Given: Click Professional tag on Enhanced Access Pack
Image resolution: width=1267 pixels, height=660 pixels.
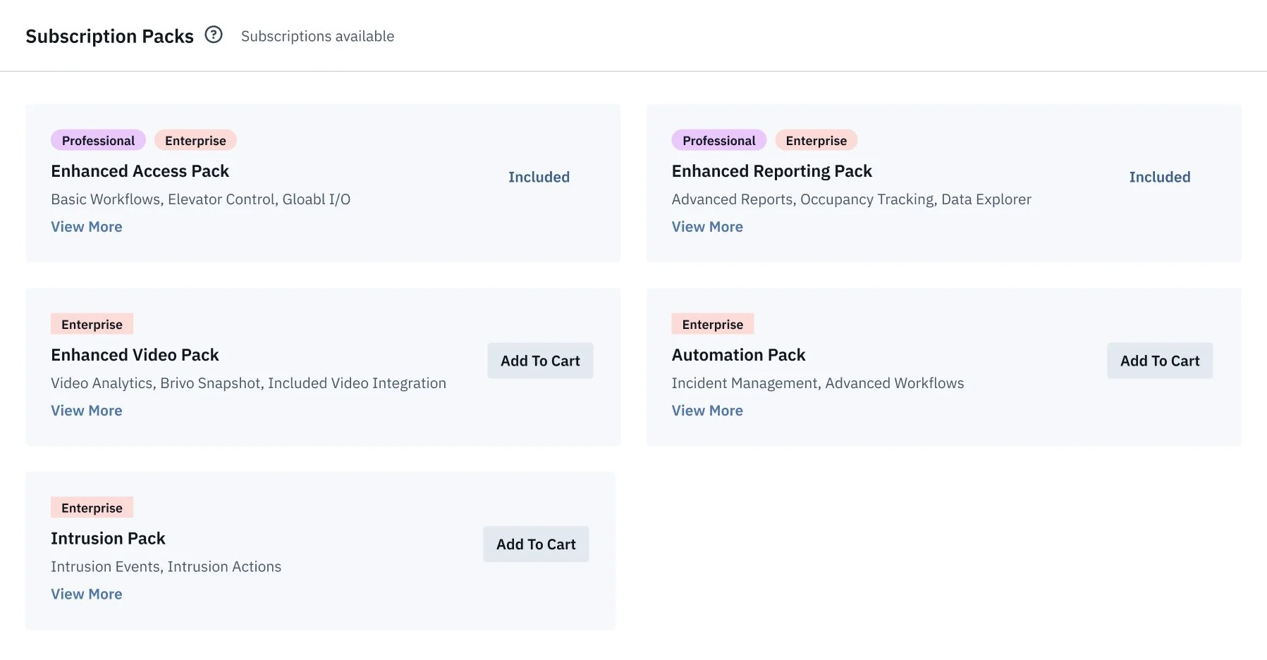Looking at the screenshot, I should (98, 140).
